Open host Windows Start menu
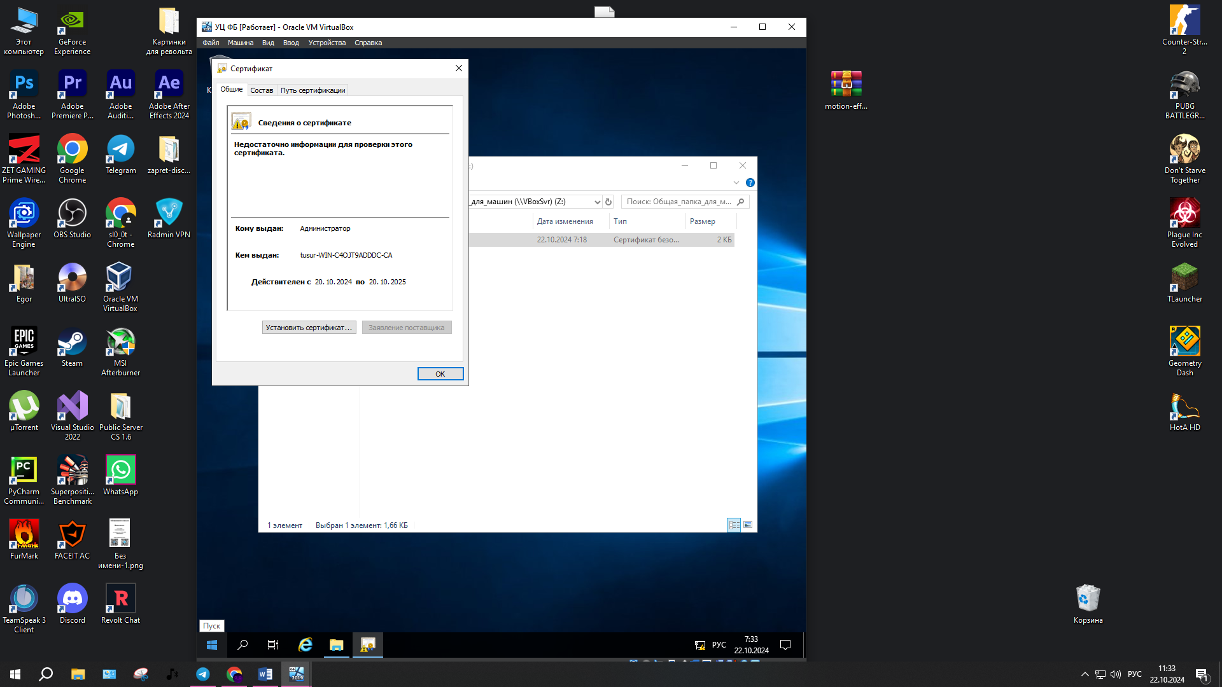The width and height of the screenshot is (1222, 687). (x=15, y=674)
